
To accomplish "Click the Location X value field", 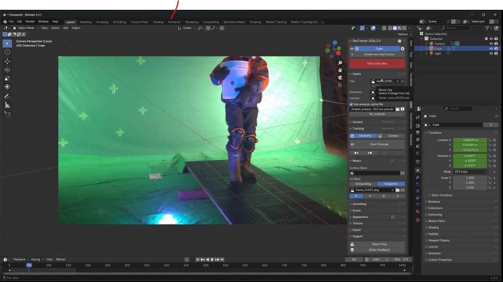I will (x=470, y=140).
